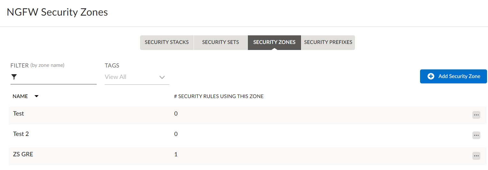Open the Security Sets tab

pyautogui.click(x=220, y=42)
